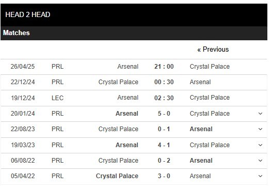This screenshot has width=272, height=189.
Task: Open the LEC fixture time 02:30
Action: 164,98
